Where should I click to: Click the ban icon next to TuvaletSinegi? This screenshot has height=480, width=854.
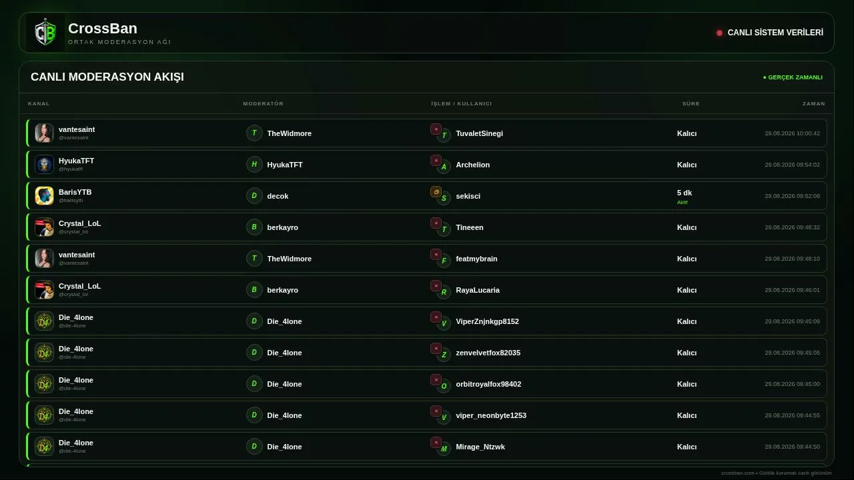click(x=436, y=129)
